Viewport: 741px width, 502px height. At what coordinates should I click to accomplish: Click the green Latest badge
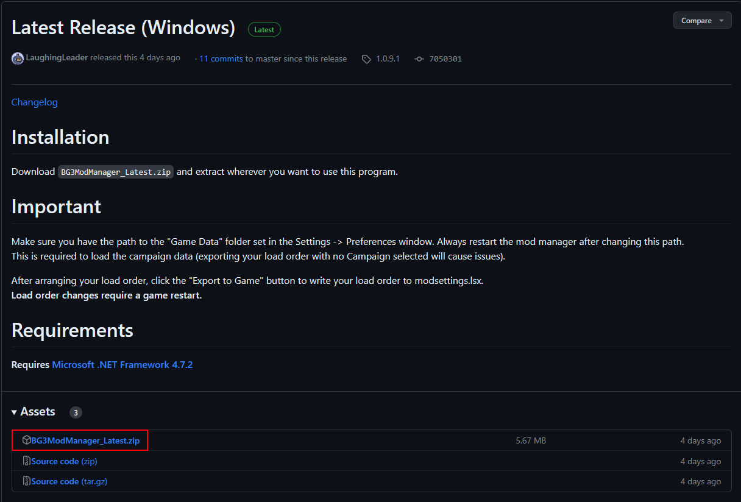click(x=264, y=29)
